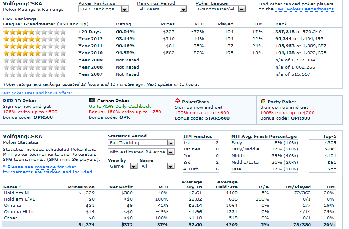
Task: Click the Party Poker chip icon
Action: [x=263, y=101]
